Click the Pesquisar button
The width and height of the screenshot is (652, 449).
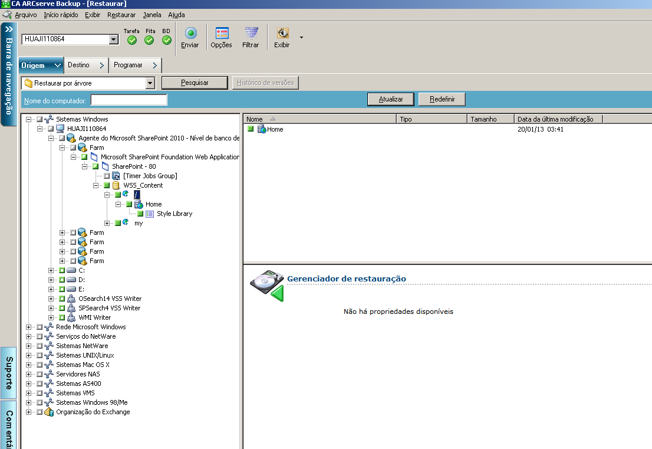coord(195,83)
